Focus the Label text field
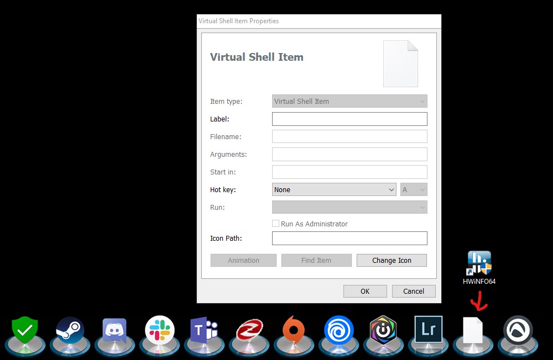The width and height of the screenshot is (553, 360). (x=349, y=119)
